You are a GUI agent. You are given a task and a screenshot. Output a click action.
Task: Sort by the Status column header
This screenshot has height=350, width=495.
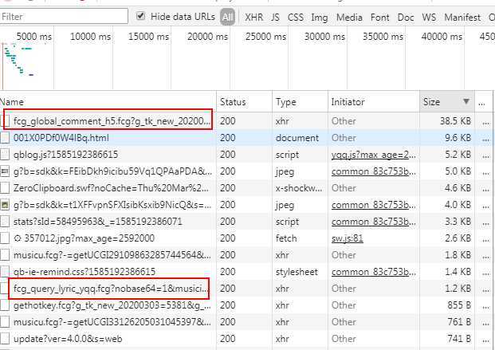click(x=245, y=102)
